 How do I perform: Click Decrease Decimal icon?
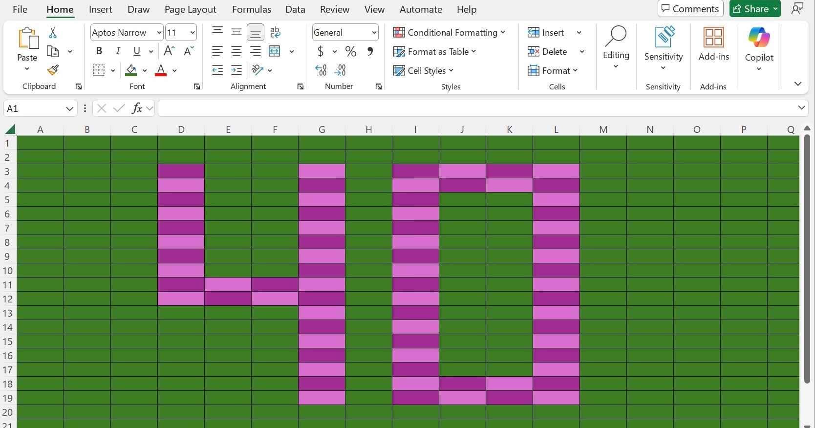point(340,70)
